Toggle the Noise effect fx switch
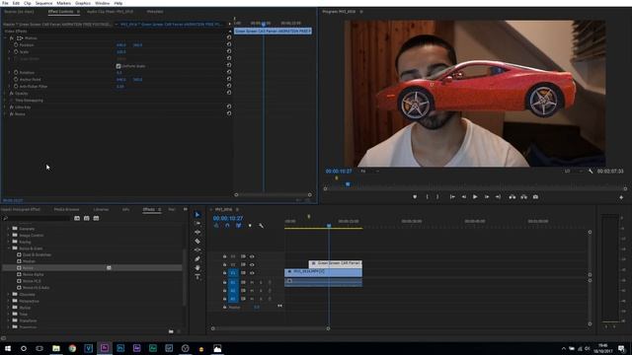This screenshot has width=632, height=355. coord(12,114)
